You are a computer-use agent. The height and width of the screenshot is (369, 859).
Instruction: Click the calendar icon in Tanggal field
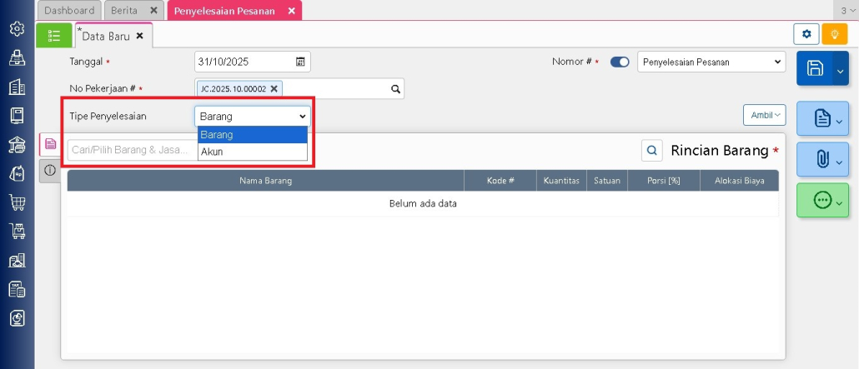tap(300, 62)
